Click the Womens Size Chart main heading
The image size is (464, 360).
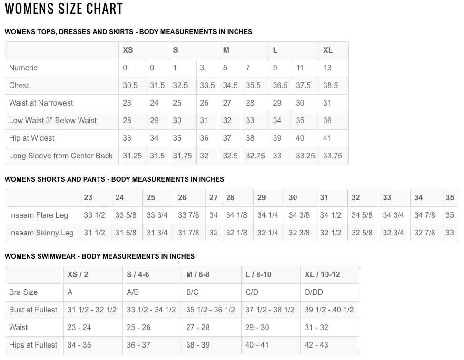[64, 9]
